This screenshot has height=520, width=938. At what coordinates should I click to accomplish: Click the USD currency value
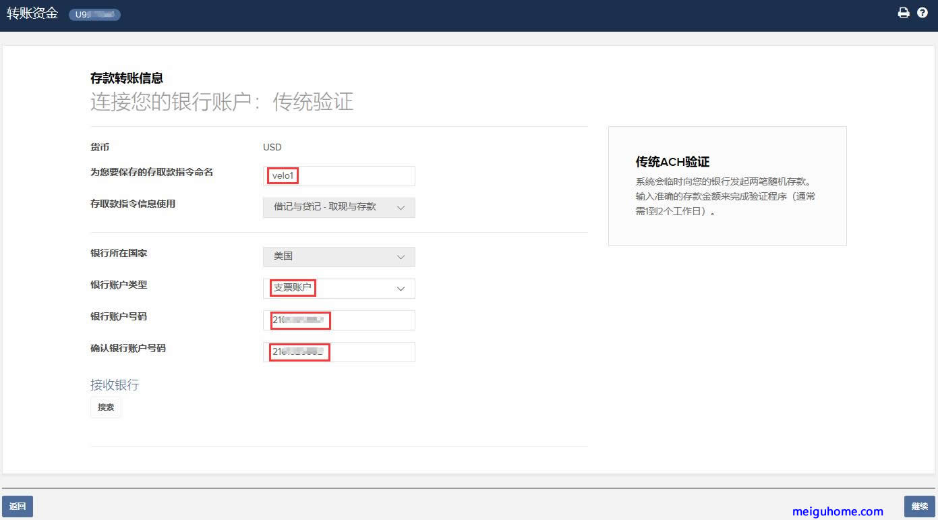coord(272,147)
